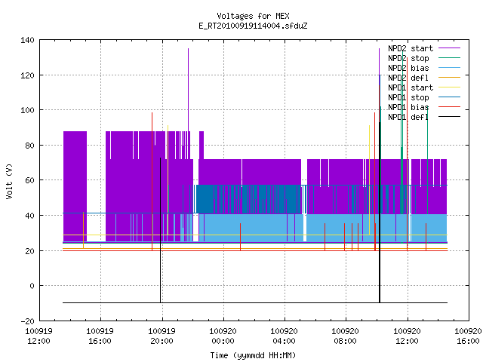Screen dimensions: 483x362
Task: Click the NPD2 defl legend label
Action: [x=408, y=78]
